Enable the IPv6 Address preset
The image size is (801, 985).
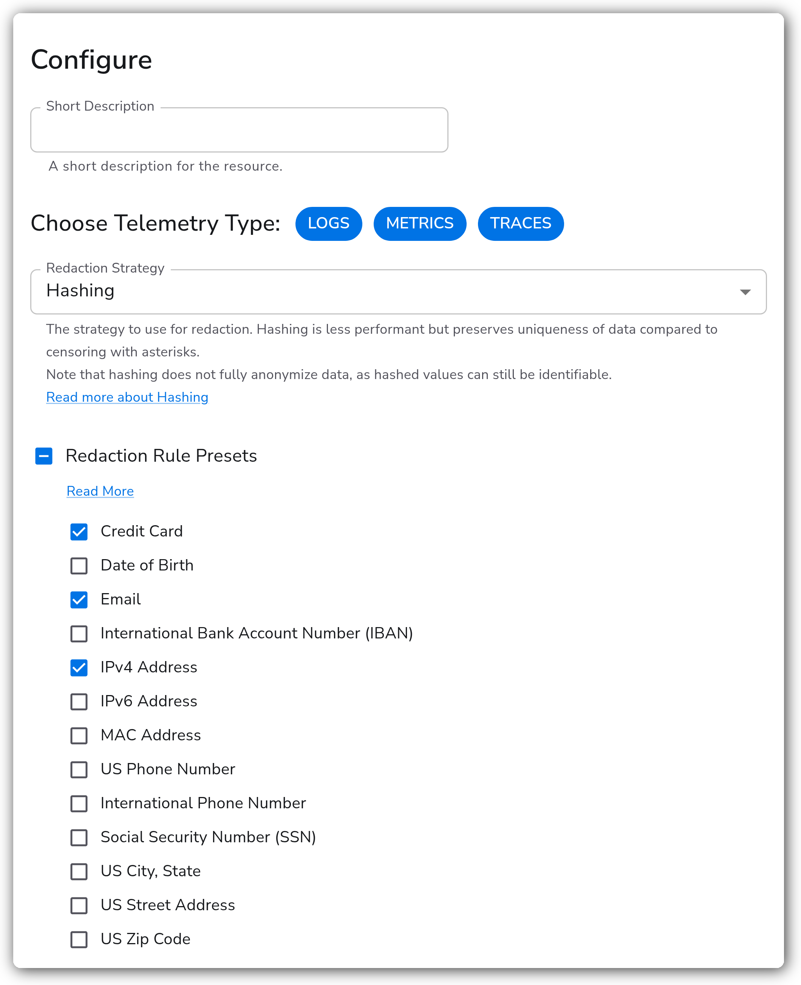tap(79, 701)
